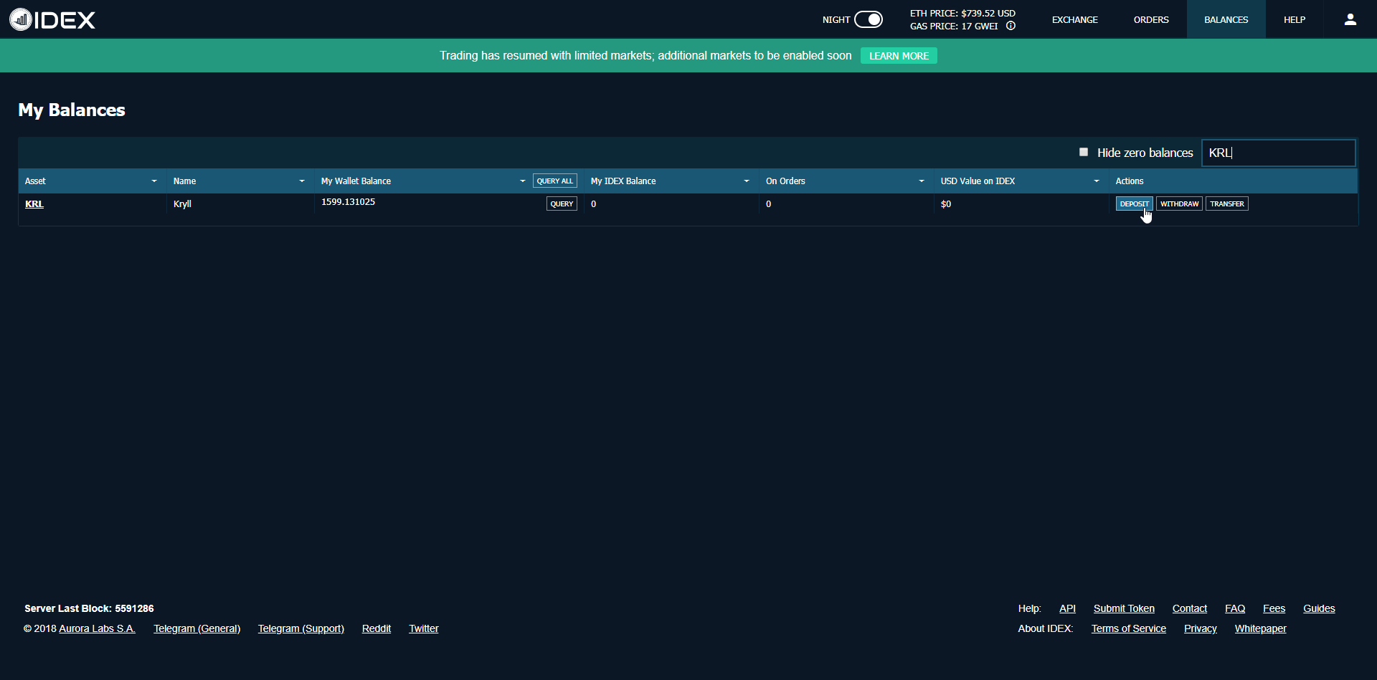This screenshot has width=1377, height=680.
Task: Open the Orders menu item
Action: pyautogui.click(x=1151, y=19)
